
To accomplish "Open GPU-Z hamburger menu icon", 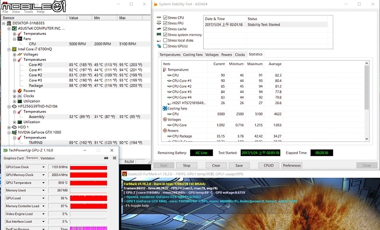I will coord(115,158).
